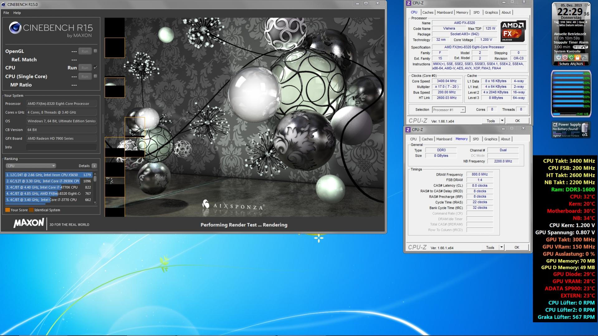
Task: Switch to the Caches tab in top CPU-Z
Action: tap(428, 12)
